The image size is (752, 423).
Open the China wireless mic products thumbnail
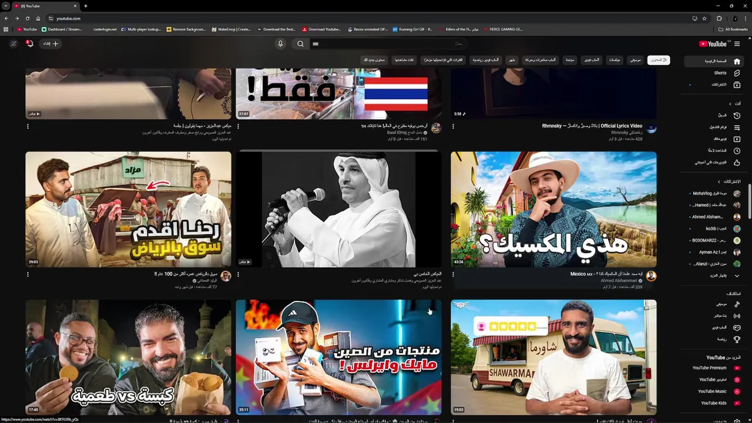point(338,357)
